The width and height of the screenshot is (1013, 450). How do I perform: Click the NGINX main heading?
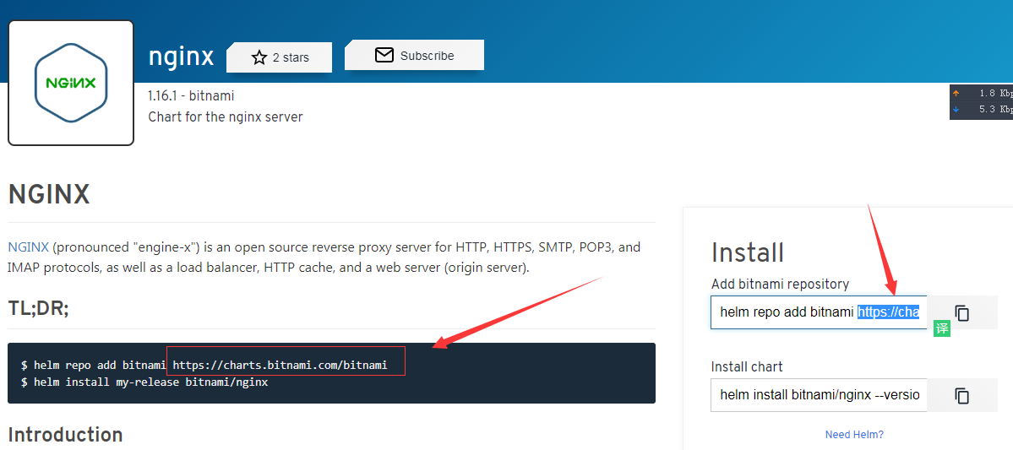[48, 194]
